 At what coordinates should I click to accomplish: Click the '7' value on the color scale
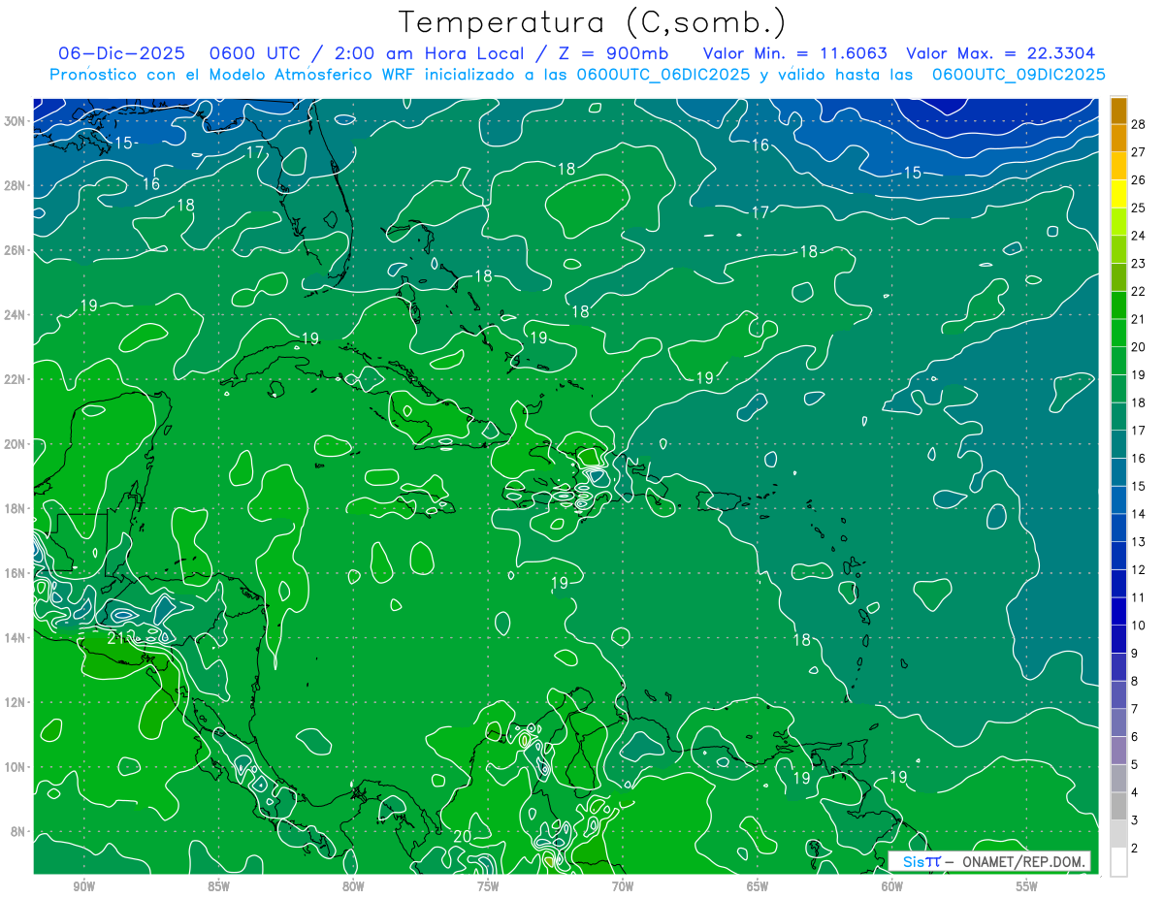tap(1135, 709)
